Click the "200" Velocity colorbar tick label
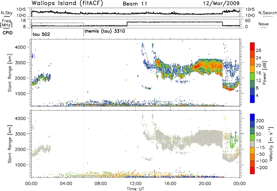Viewport: 277px width, 191px height. 260,121
